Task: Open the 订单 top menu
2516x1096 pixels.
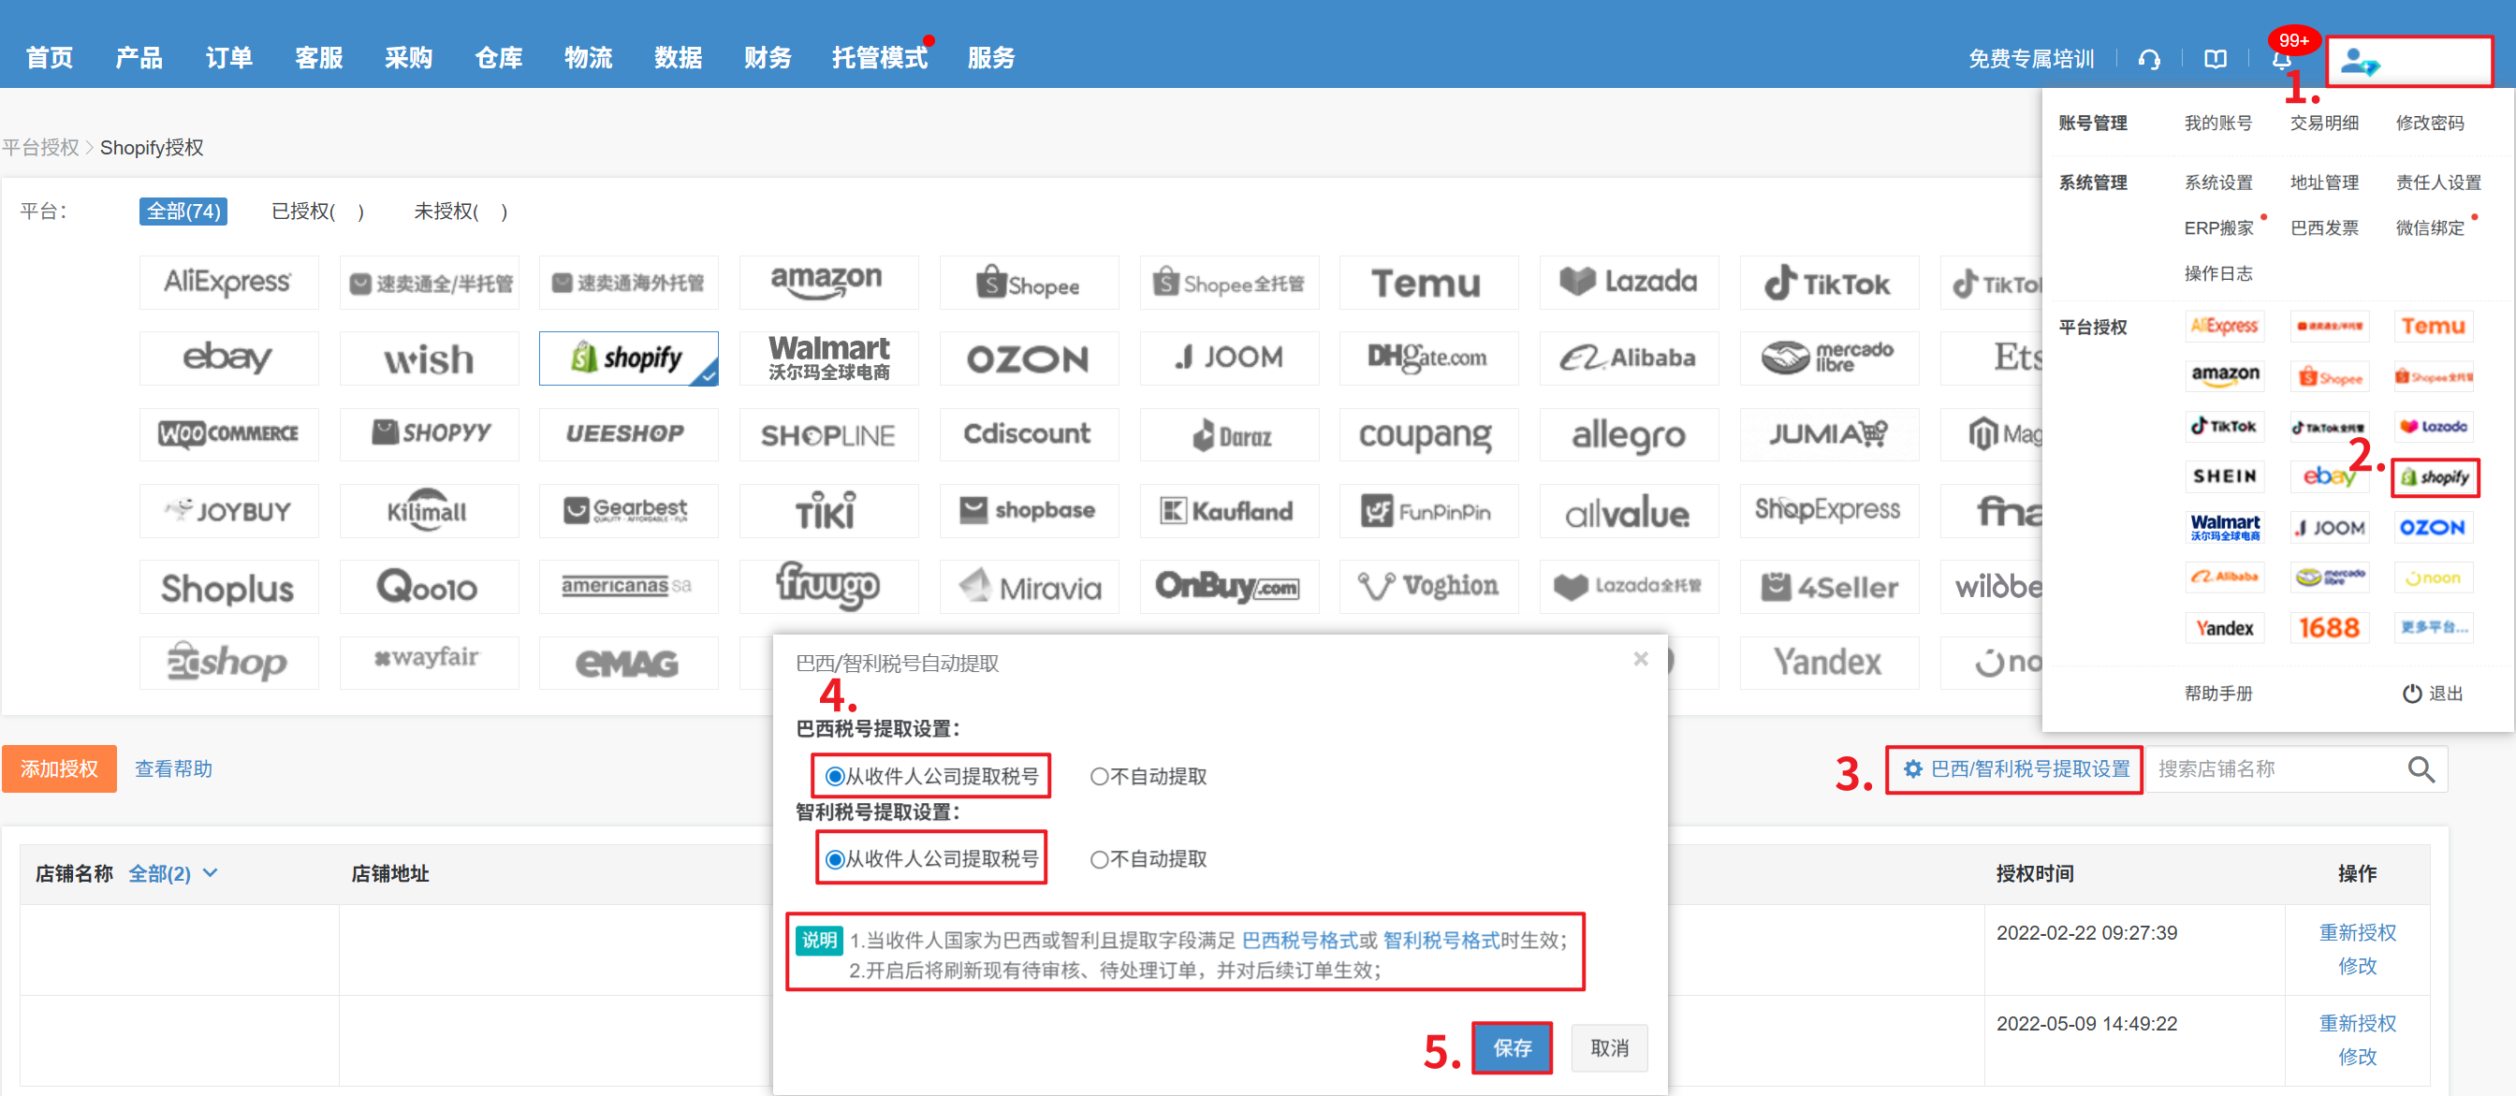Action: tap(228, 59)
